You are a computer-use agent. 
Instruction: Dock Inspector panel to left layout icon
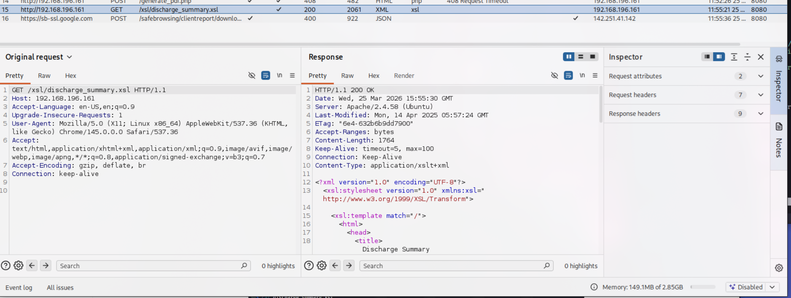(x=707, y=56)
